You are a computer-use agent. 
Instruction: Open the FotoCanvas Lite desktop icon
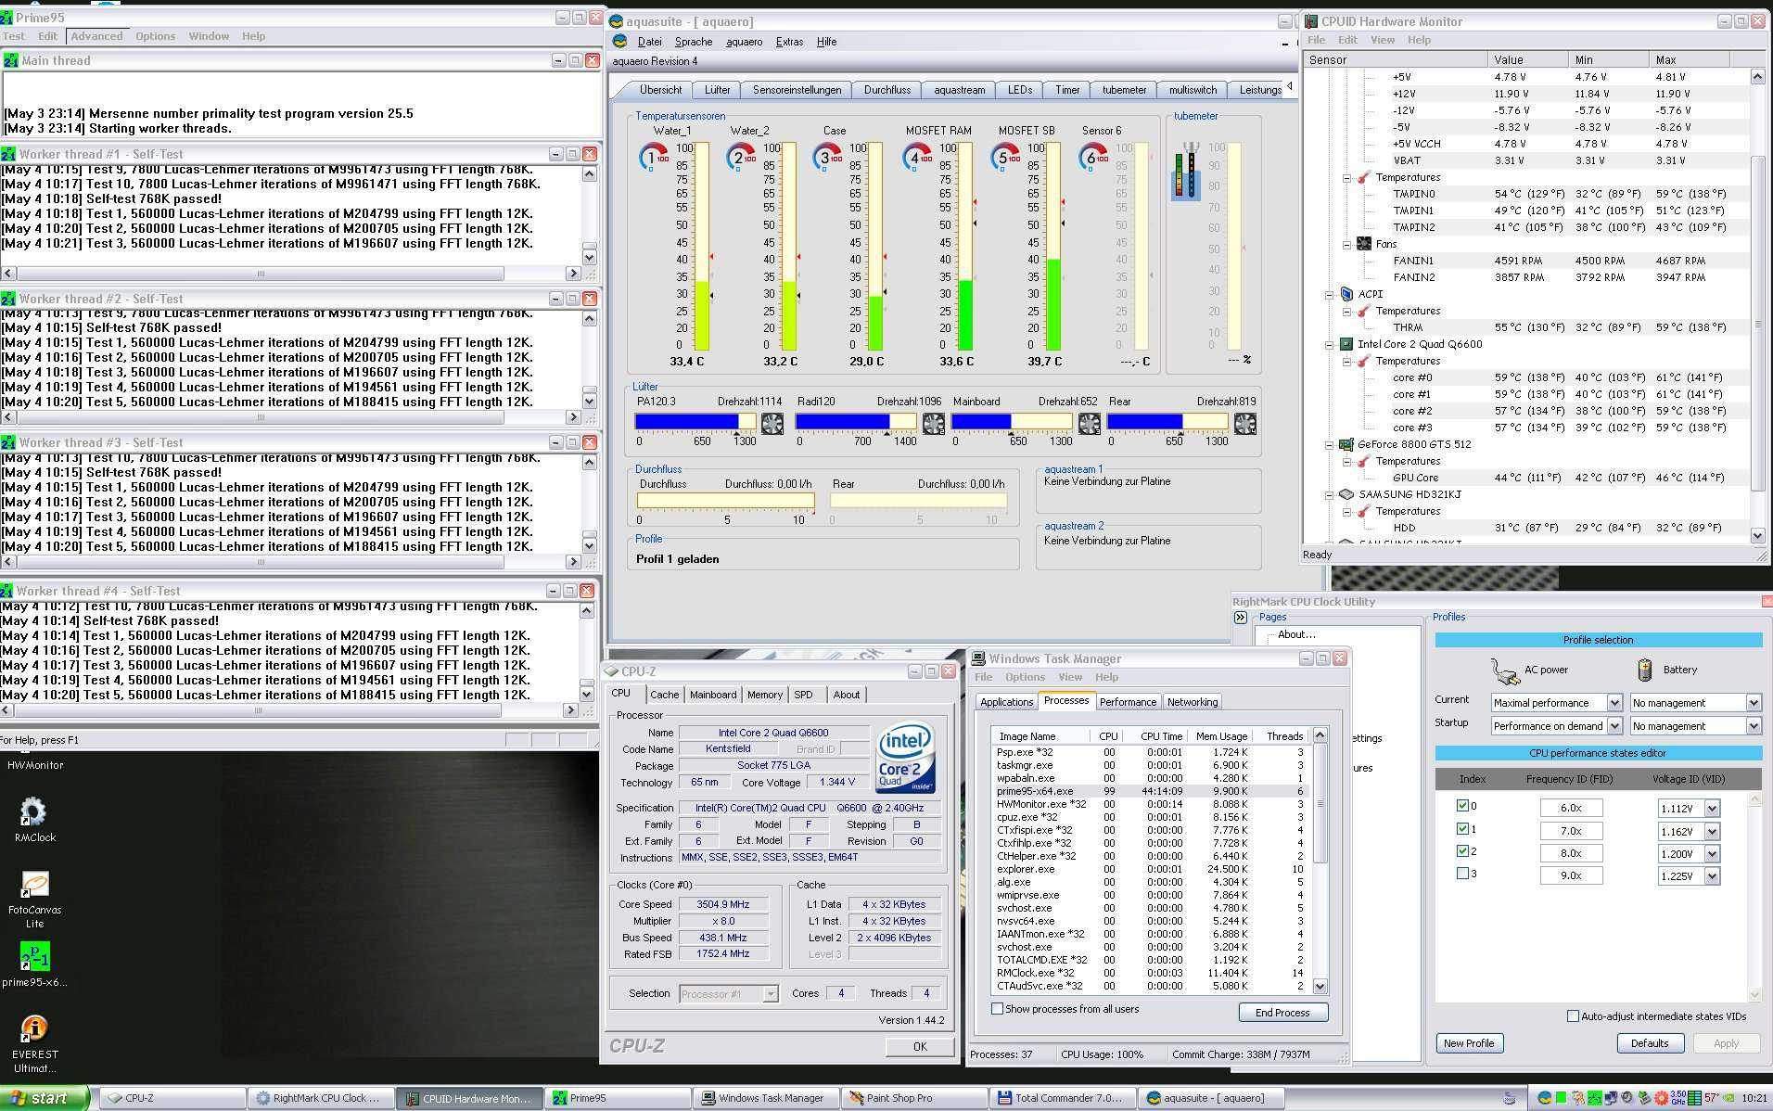pyautogui.click(x=34, y=885)
